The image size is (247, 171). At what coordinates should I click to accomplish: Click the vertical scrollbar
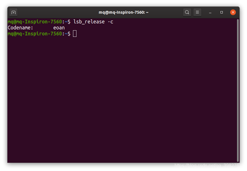coord(238,90)
